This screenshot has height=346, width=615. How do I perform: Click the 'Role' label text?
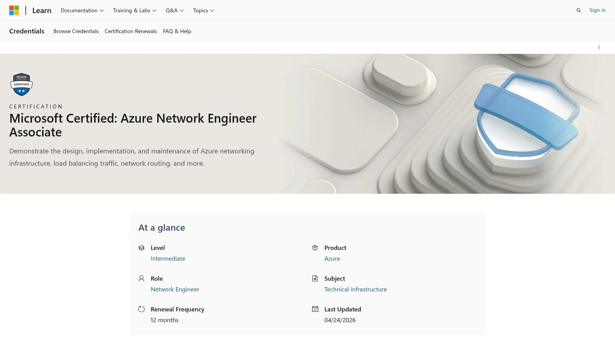tap(157, 279)
